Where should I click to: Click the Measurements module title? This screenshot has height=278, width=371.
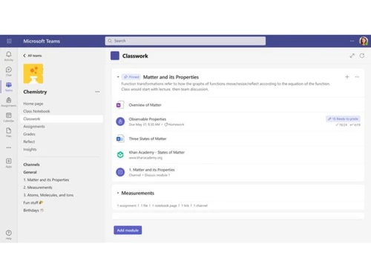(138, 193)
